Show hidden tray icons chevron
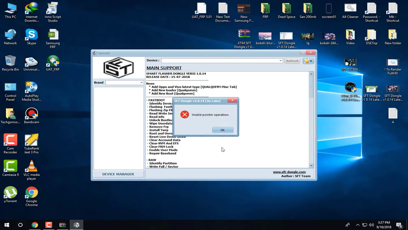The width and height of the screenshot is (408, 230). coord(358,225)
